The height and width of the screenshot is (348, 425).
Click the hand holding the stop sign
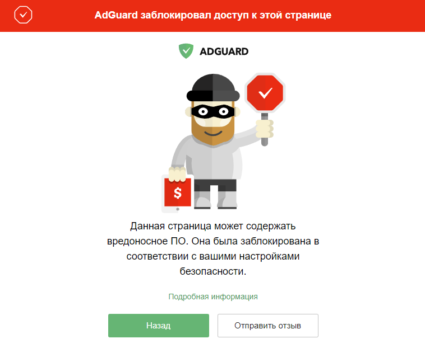pyautogui.click(x=265, y=129)
